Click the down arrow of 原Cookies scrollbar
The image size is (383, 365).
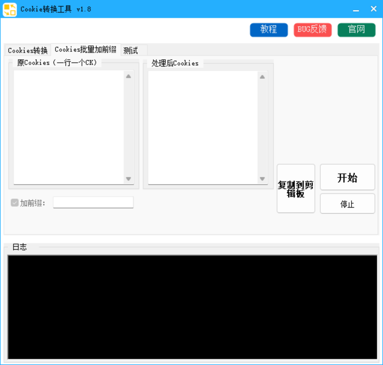pyautogui.click(x=128, y=179)
